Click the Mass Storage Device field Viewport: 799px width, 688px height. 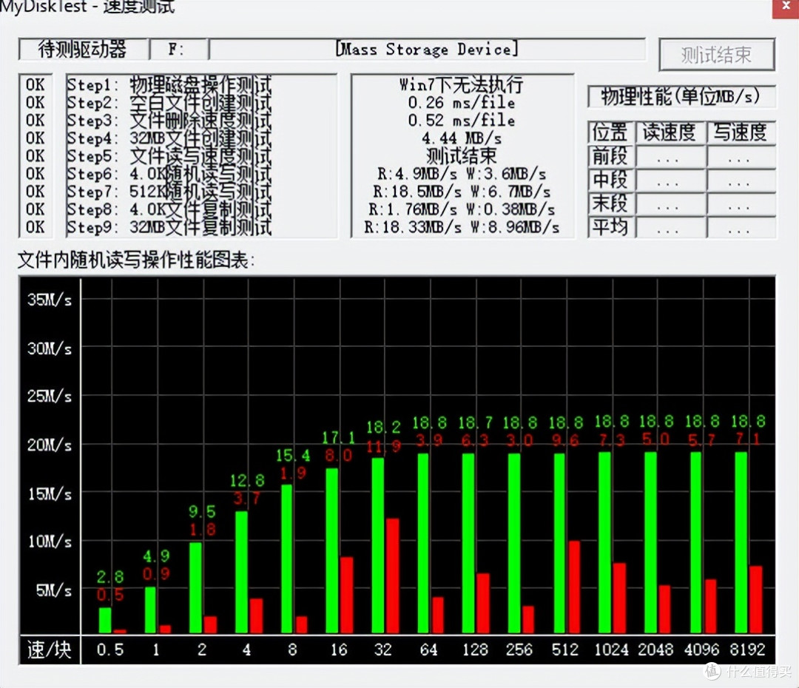pos(427,50)
